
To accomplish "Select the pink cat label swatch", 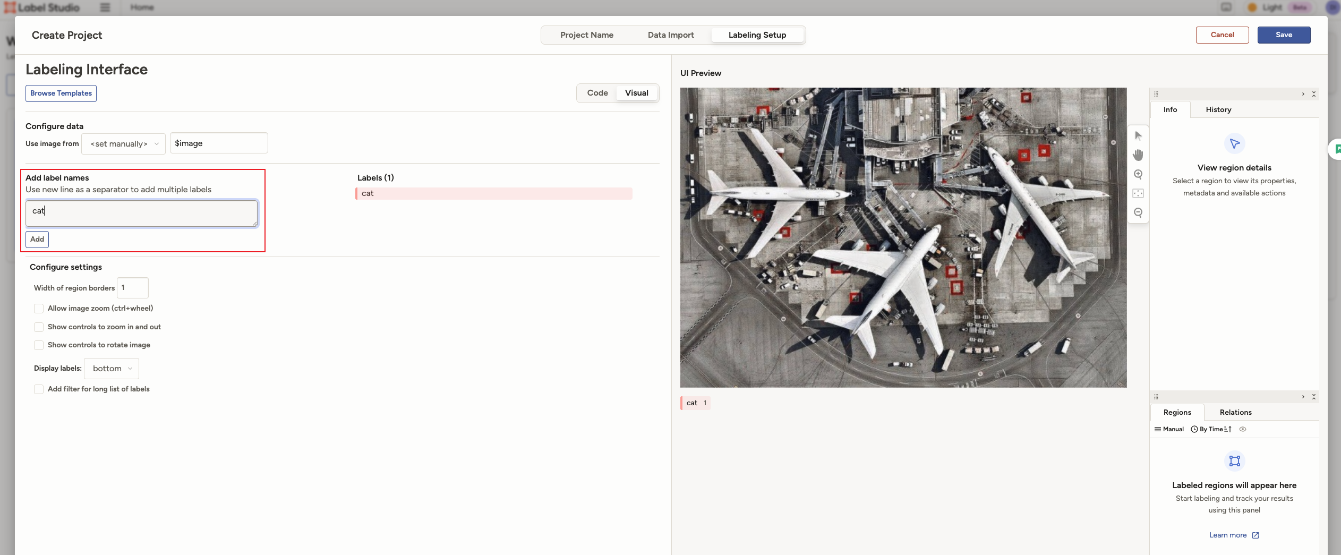I will click(695, 403).
